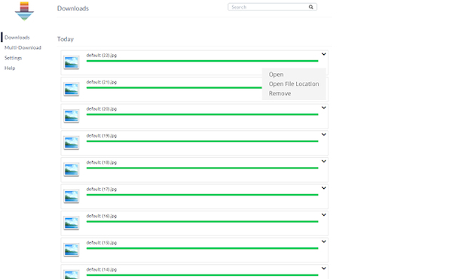
Task: Click the search magnifier icon
Action: (x=310, y=7)
